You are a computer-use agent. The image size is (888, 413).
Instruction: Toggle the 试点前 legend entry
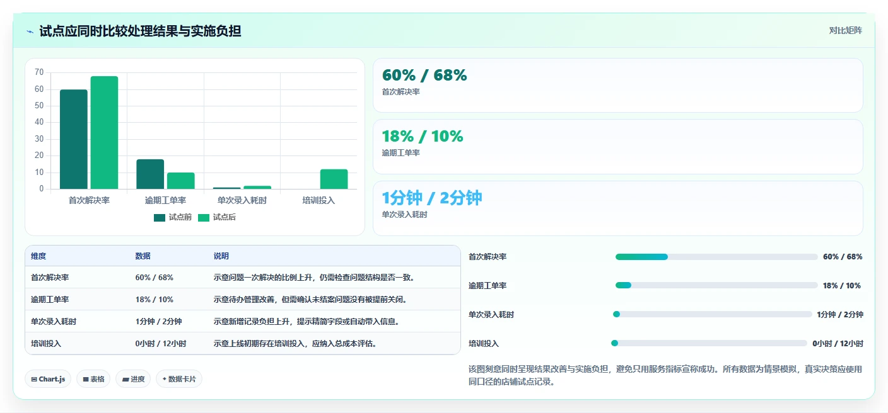click(173, 217)
